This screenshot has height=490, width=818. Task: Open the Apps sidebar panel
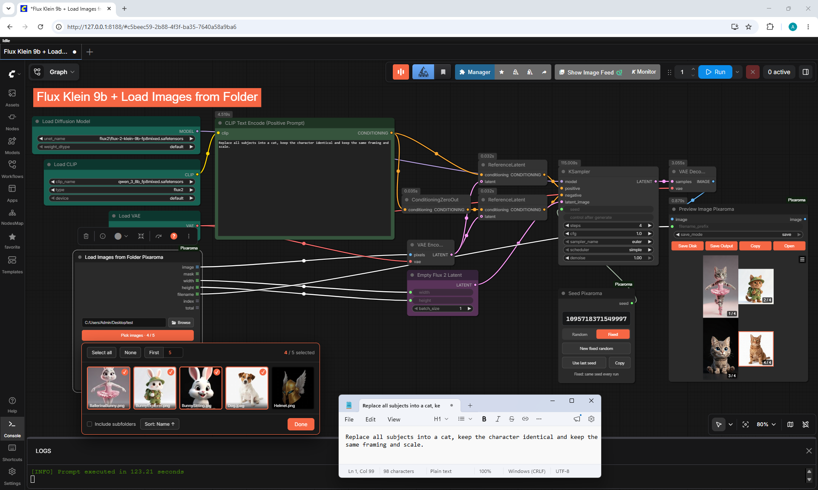coord(12,193)
